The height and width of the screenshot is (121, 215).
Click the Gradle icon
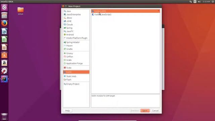pyautogui.click(x=65, y=49)
